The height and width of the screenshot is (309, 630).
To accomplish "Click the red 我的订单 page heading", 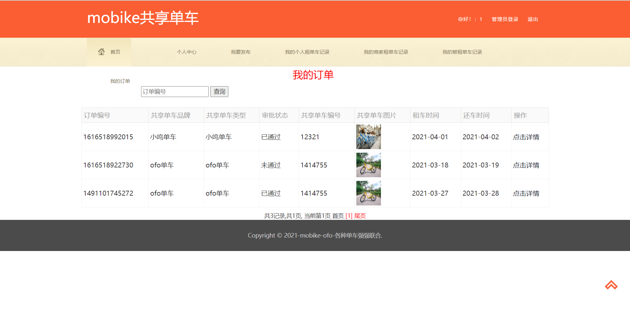I will click(313, 75).
